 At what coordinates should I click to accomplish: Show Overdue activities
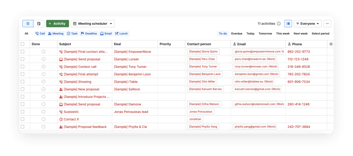tap(236, 34)
